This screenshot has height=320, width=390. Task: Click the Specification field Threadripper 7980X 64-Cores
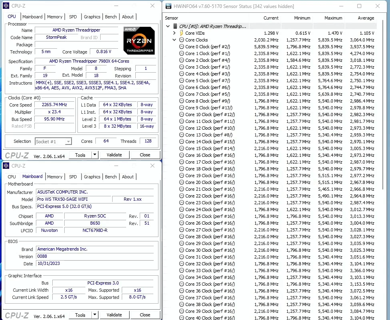click(95, 61)
